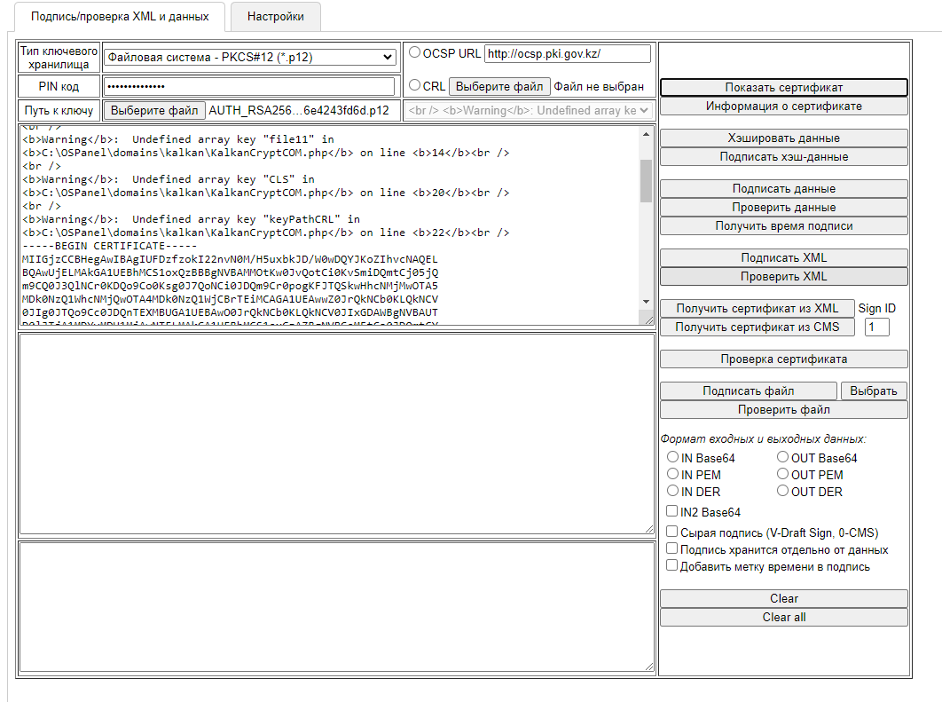Open the disabled warning text dropdown
This screenshot has height=702, width=942.
pos(529,111)
